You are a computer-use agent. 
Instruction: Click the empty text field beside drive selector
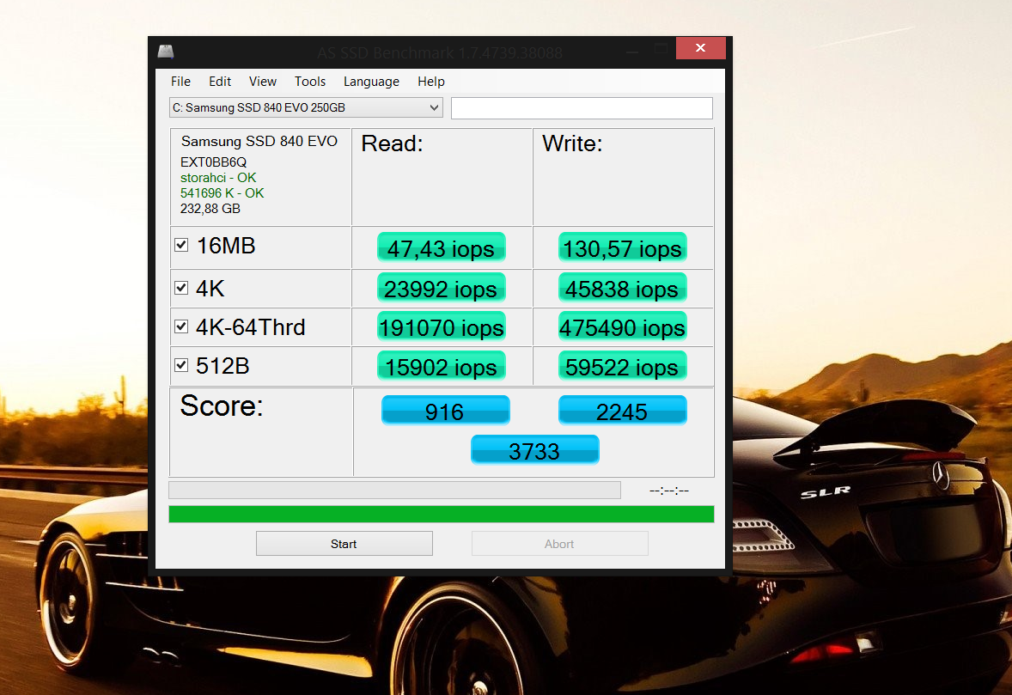click(x=582, y=107)
